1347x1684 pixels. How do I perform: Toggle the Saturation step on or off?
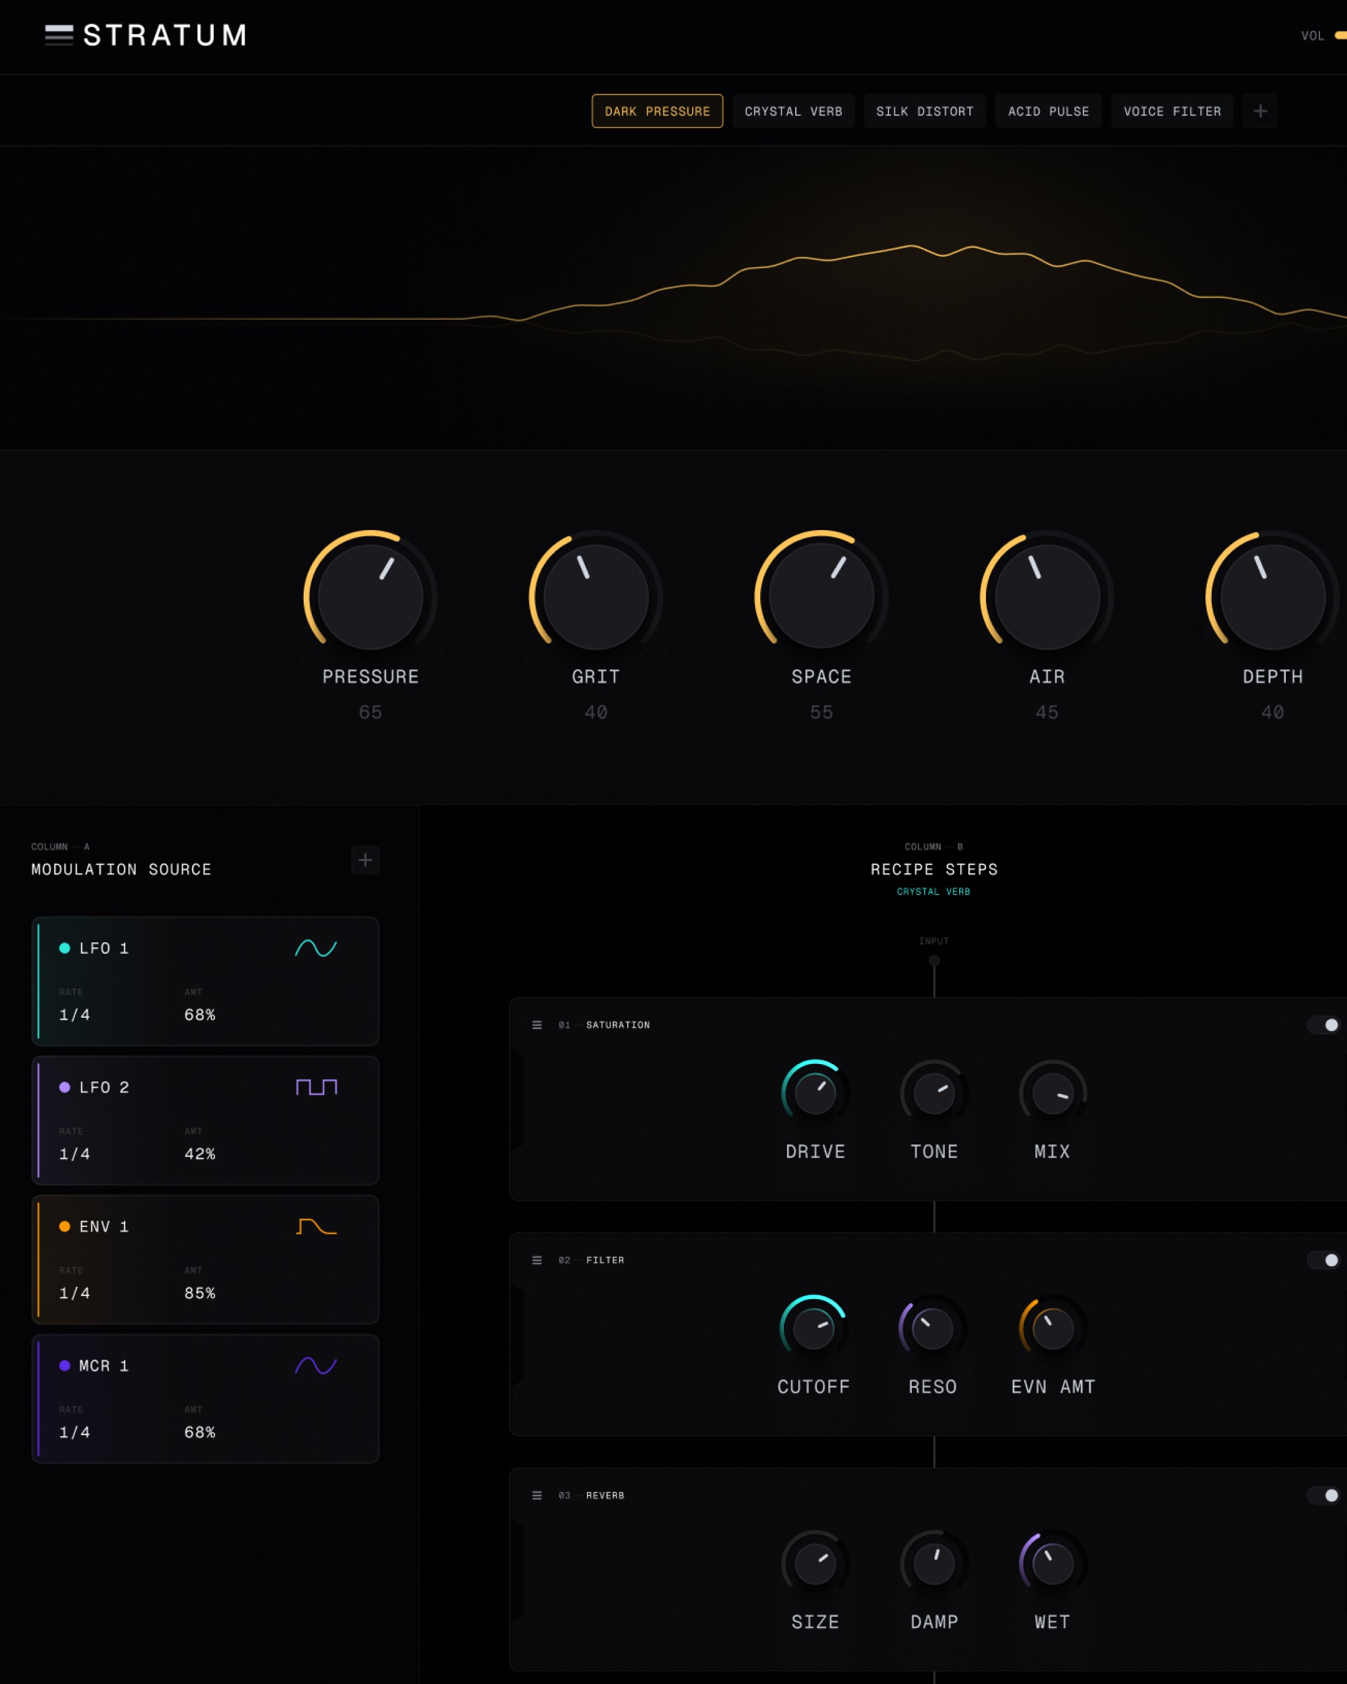point(1323,1025)
